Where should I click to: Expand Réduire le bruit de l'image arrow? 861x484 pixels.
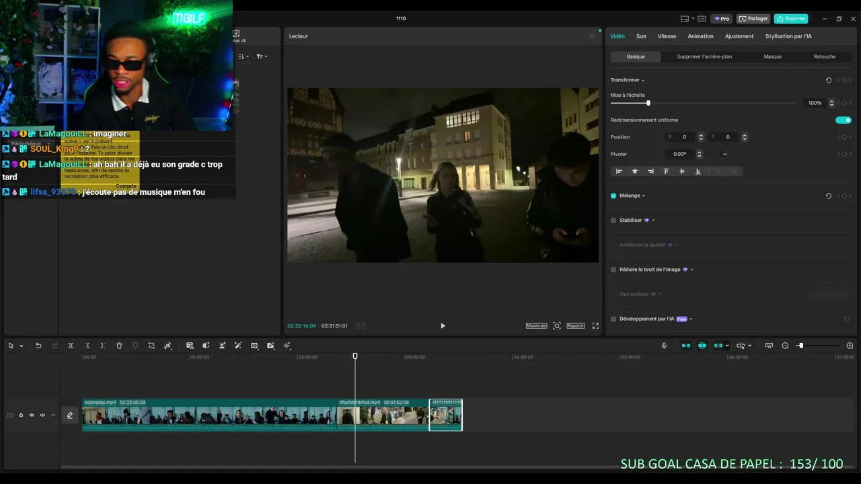(692, 270)
